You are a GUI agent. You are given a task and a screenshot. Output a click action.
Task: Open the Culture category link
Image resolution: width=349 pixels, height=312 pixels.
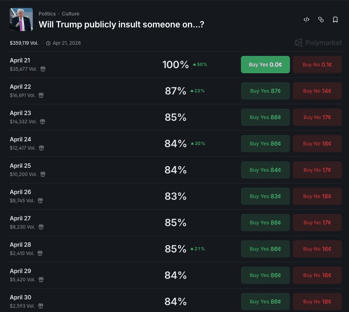(71, 14)
